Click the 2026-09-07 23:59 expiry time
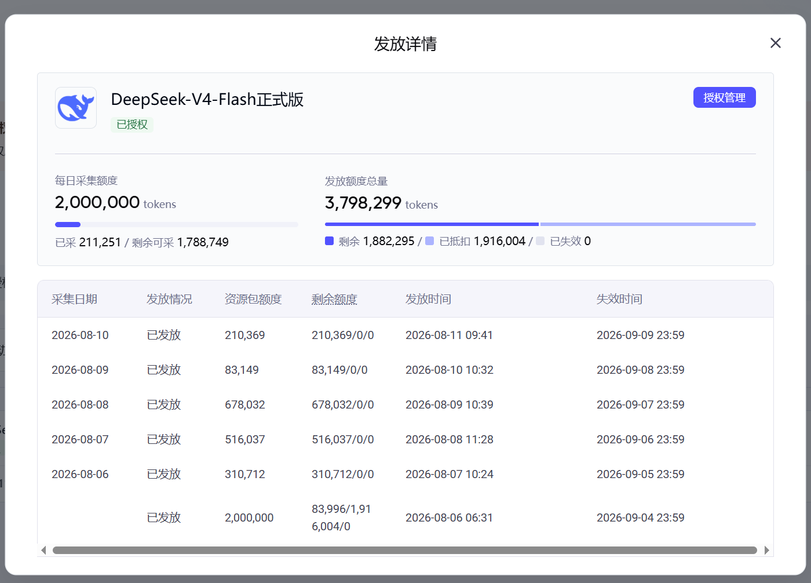 point(641,405)
